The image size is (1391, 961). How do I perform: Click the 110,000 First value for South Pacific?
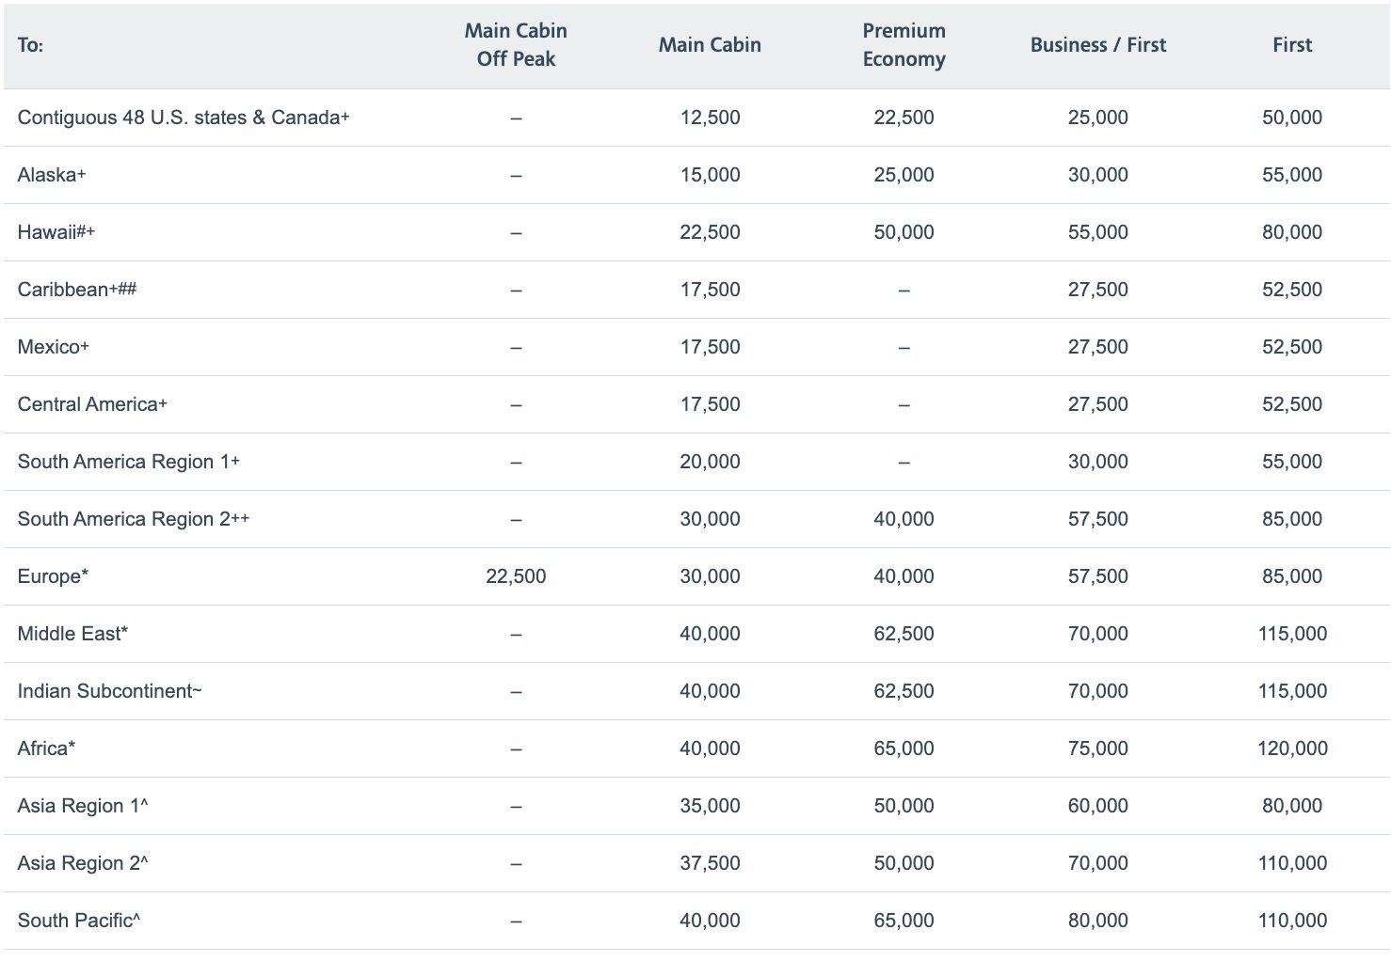(x=1292, y=920)
